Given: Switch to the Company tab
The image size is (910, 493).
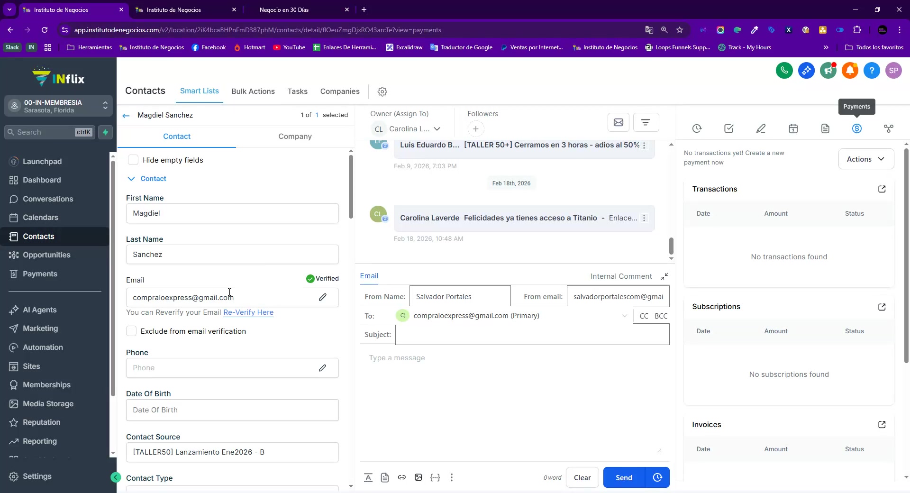Looking at the screenshot, I should (x=295, y=137).
